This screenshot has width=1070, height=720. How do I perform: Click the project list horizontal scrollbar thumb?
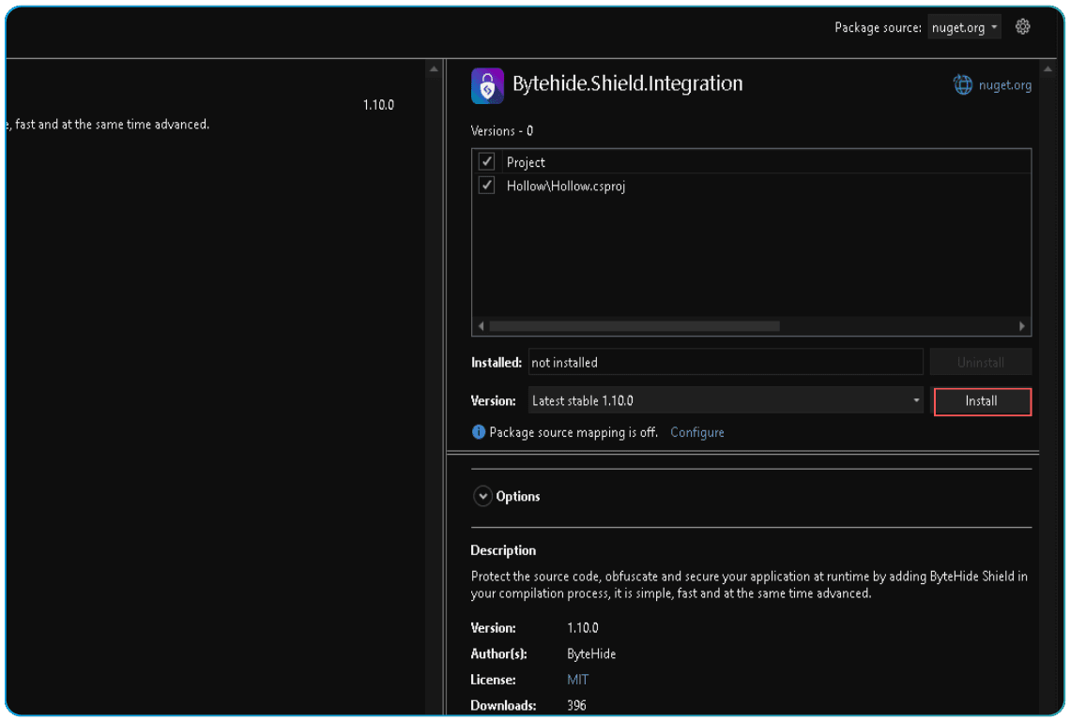point(634,326)
